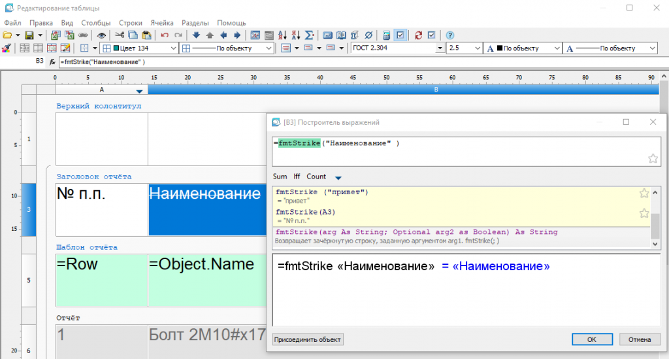
Task: Open the Вид menu
Action: [x=67, y=23]
